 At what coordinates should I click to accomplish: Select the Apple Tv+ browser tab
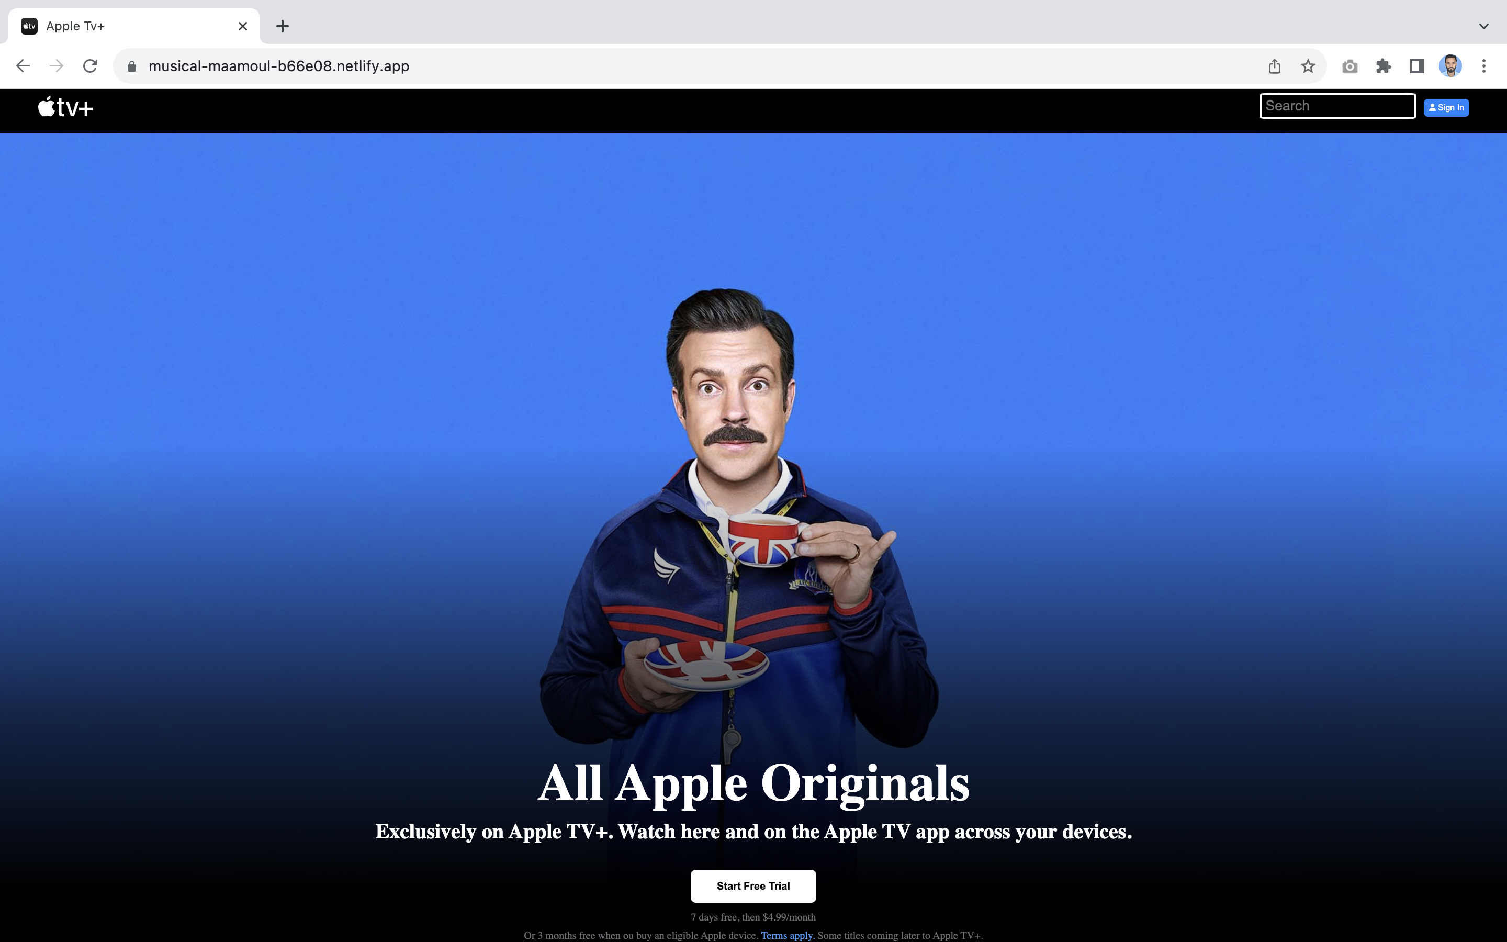(134, 26)
